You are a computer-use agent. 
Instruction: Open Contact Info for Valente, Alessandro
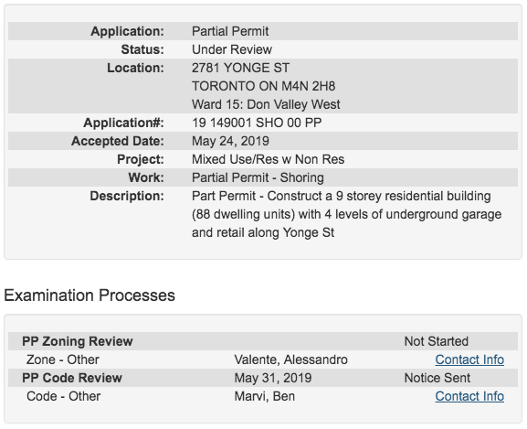click(469, 359)
